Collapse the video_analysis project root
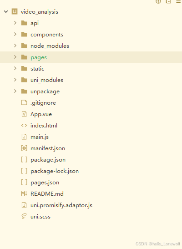The image size is (182, 249). coord(6,11)
